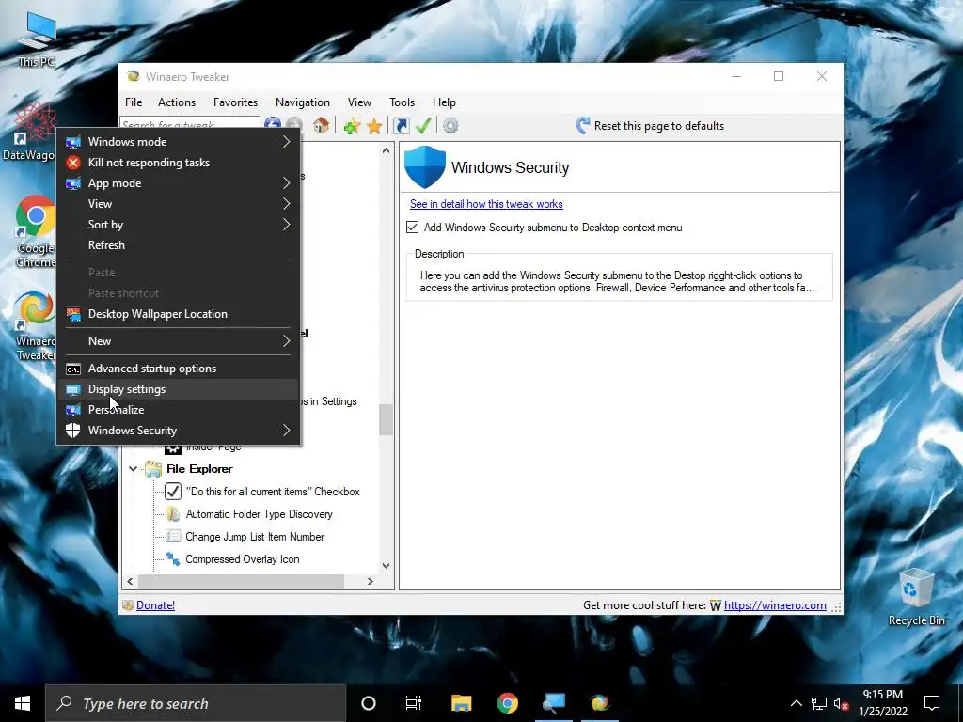Screen dimensions: 963x722
Task: Open the notification center icon
Action: [x=932, y=703]
